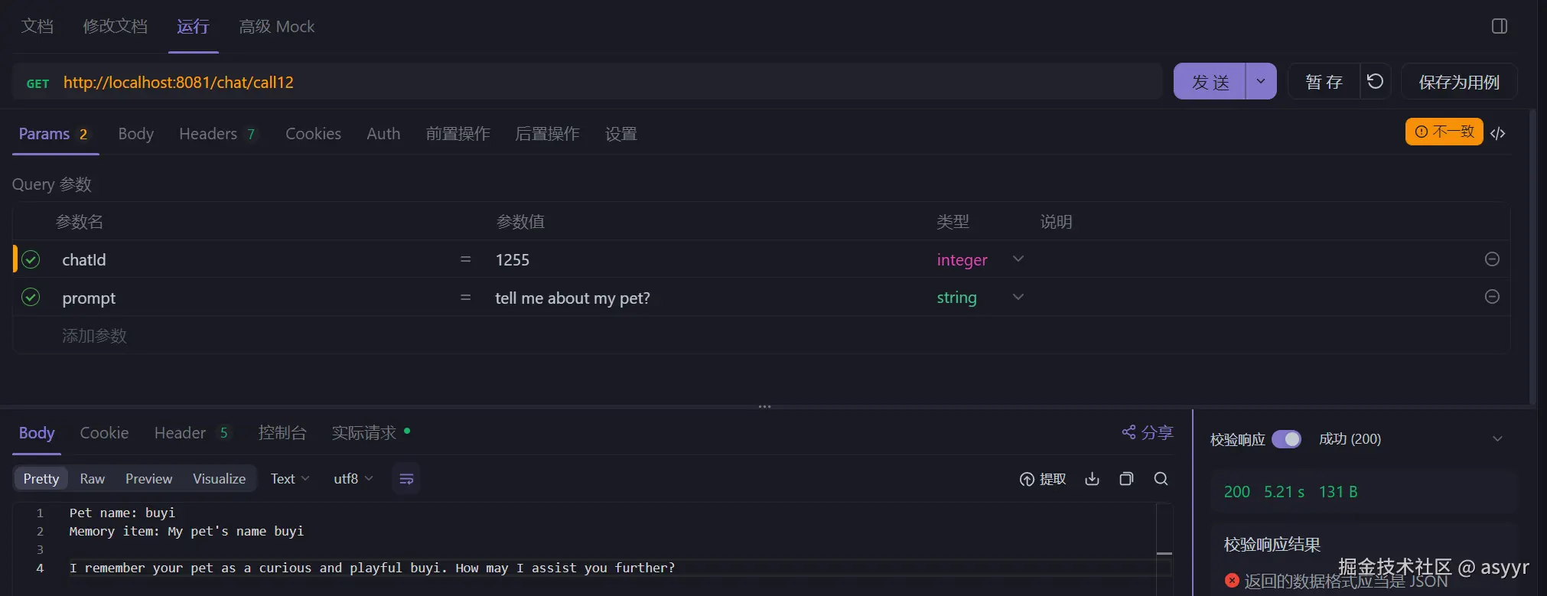
Task: Toggle the layout panel icon at top right
Action: click(1499, 27)
